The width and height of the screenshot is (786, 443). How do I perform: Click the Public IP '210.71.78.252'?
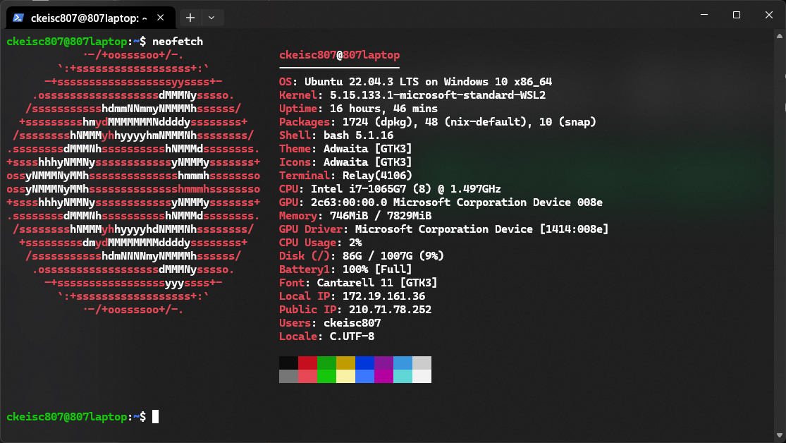click(390, 310)
